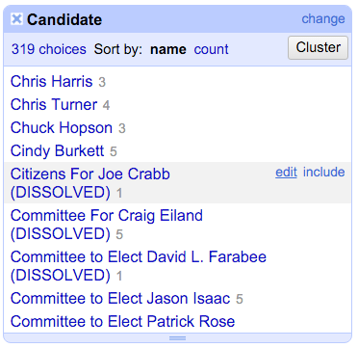Sort choices by name
The image size is (358, 348).
[168, 49]
